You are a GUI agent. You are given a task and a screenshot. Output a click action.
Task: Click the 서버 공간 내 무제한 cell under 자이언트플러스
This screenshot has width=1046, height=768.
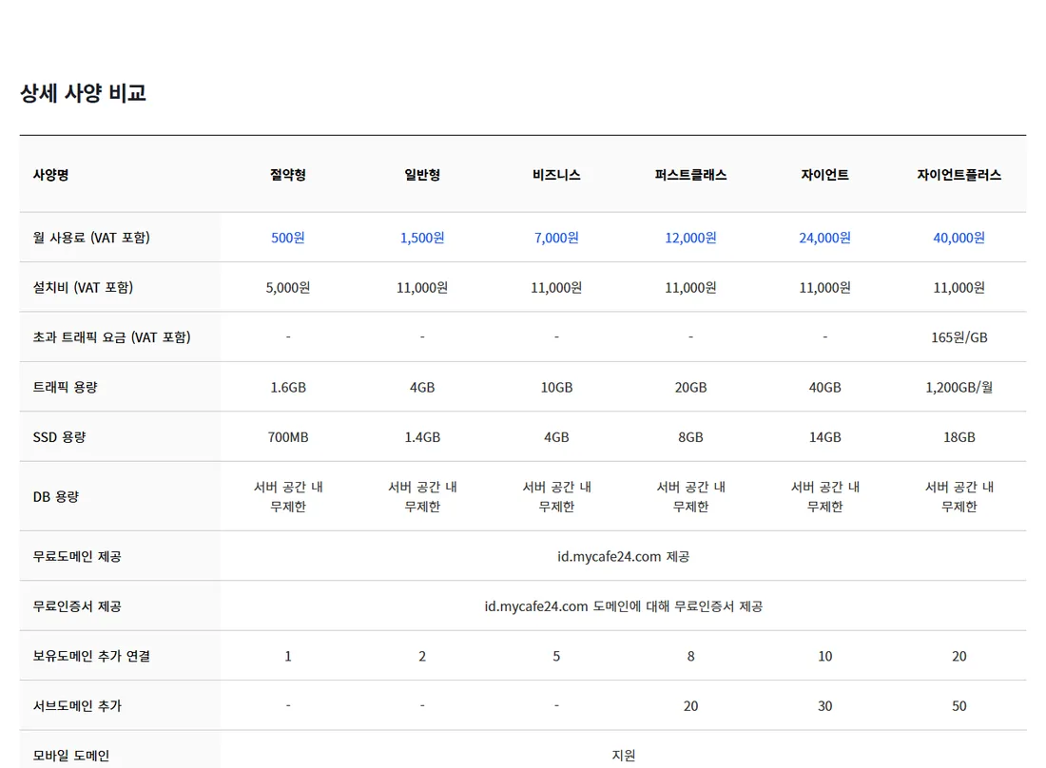959,497
